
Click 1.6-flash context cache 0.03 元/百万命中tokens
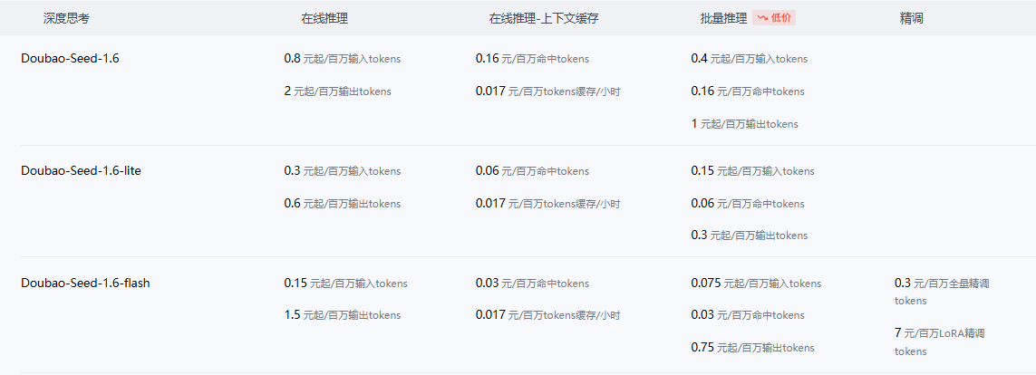532,284
